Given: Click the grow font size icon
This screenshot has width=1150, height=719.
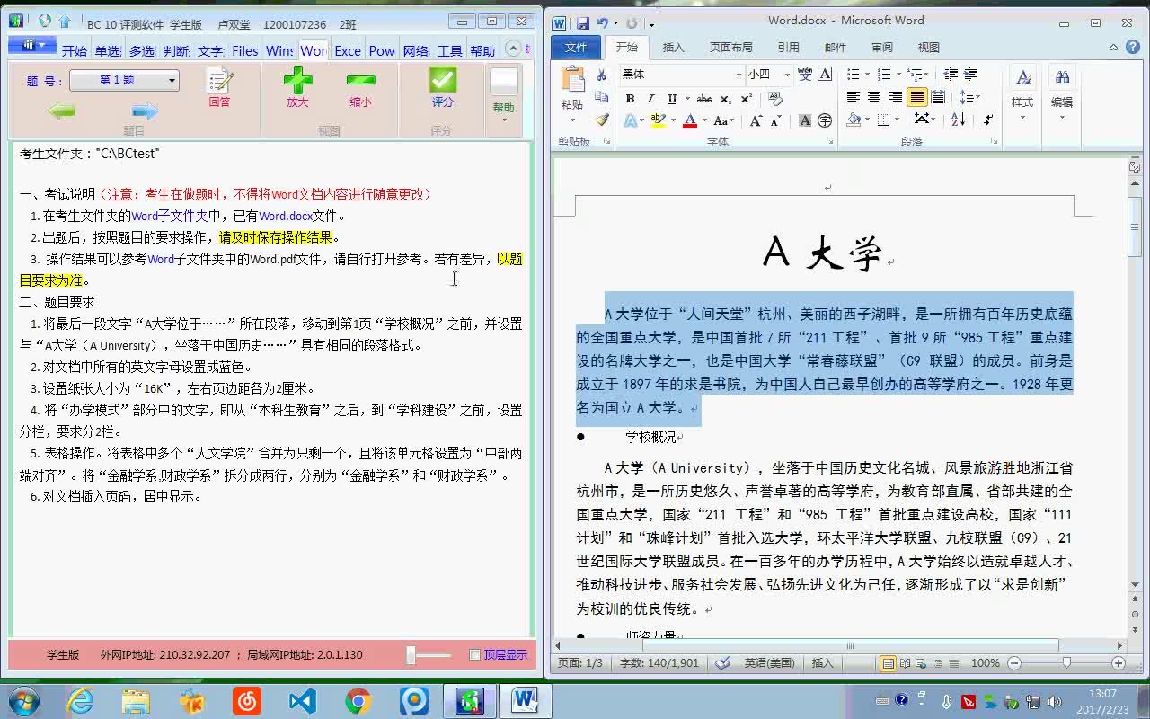Looking at the screenshot, I should (x=756, y=120).
